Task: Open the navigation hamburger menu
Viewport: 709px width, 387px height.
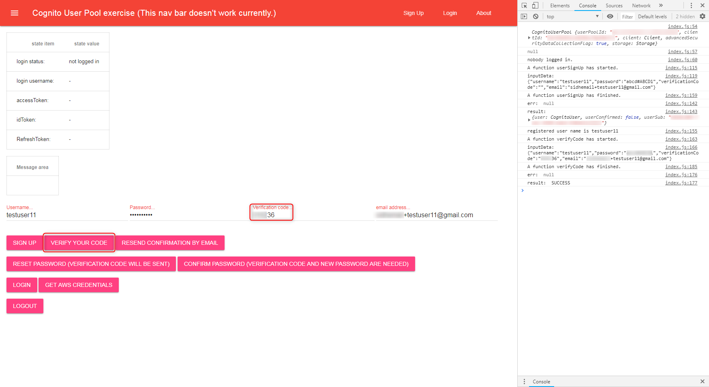Action: click(x=15, y=13)
